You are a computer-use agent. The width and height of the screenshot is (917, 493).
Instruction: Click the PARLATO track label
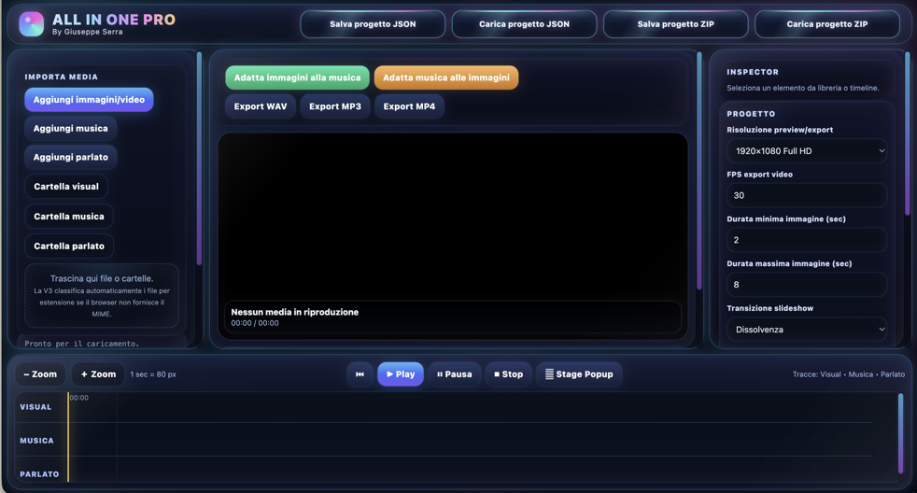39,474
